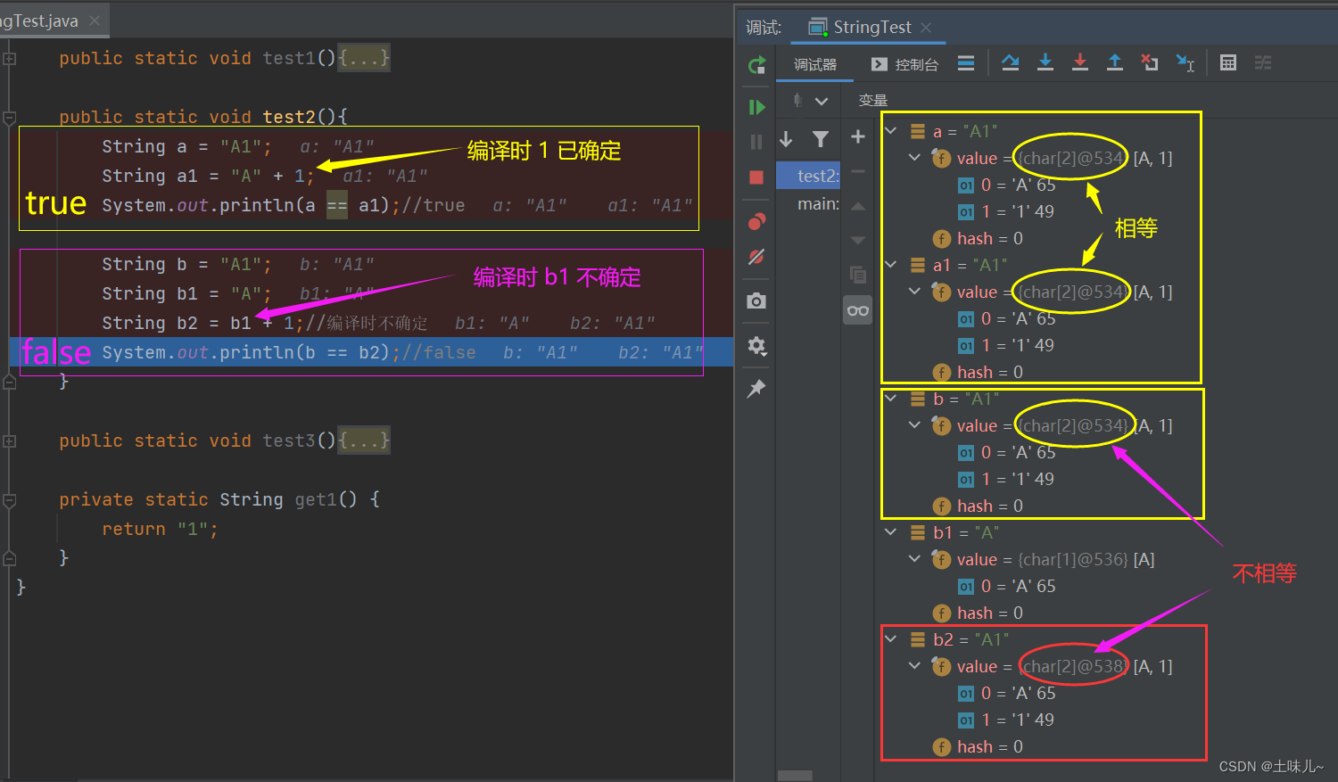
Task: Click the Pause Program icon
Action: pyautogui.click(x=756, y=142)
